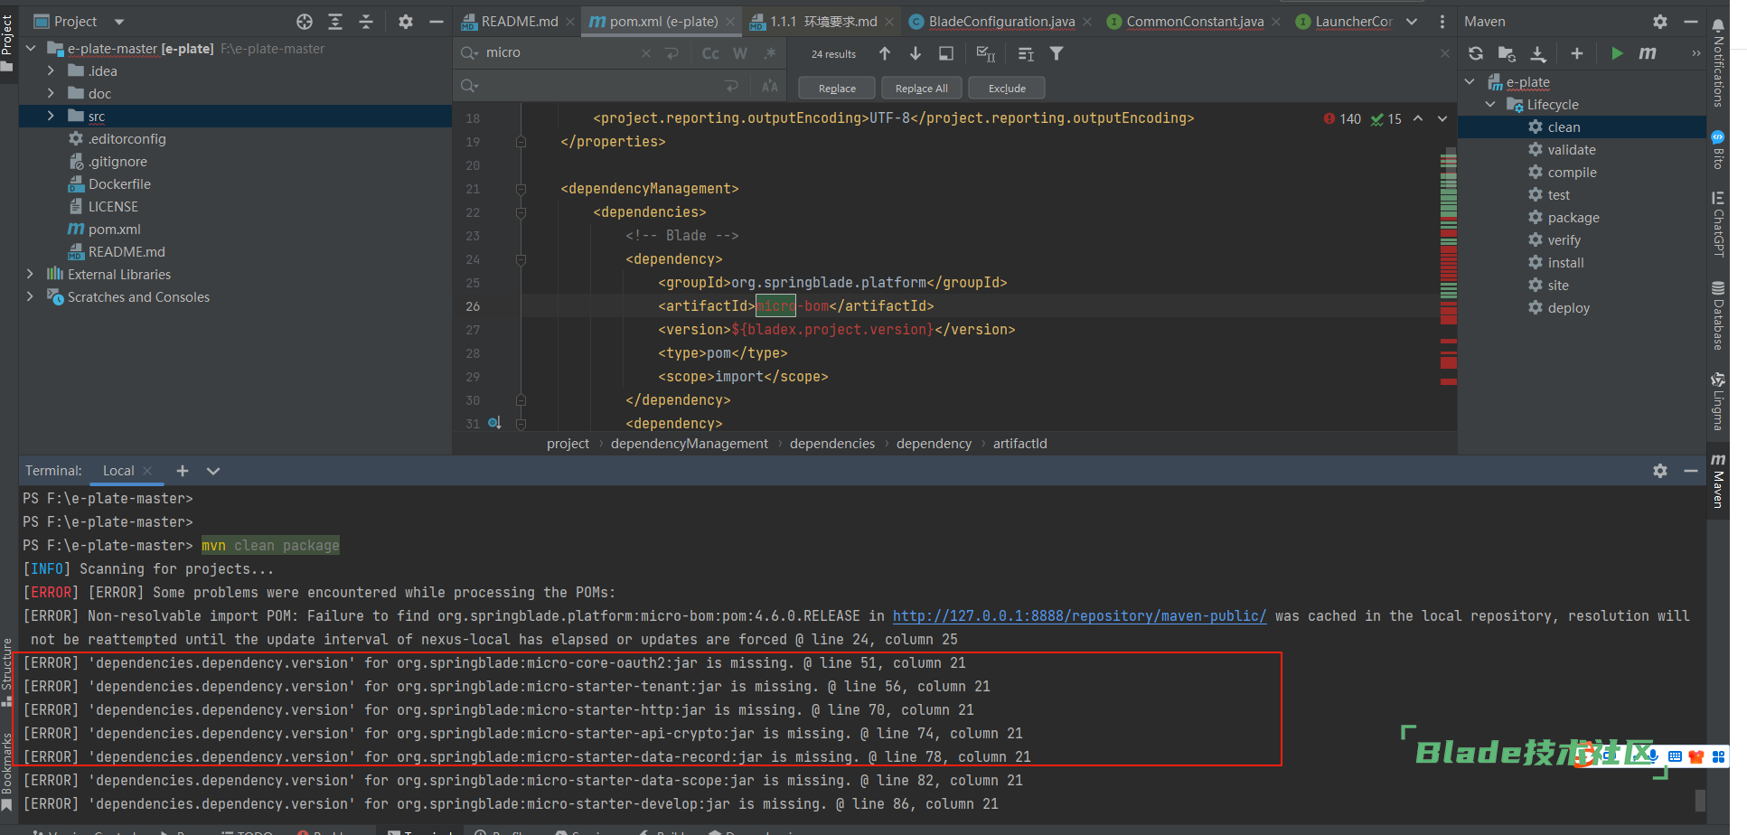1747x835 pixels.
Task: Expand Scratches and Consoles node
Action: pos(31,296)
